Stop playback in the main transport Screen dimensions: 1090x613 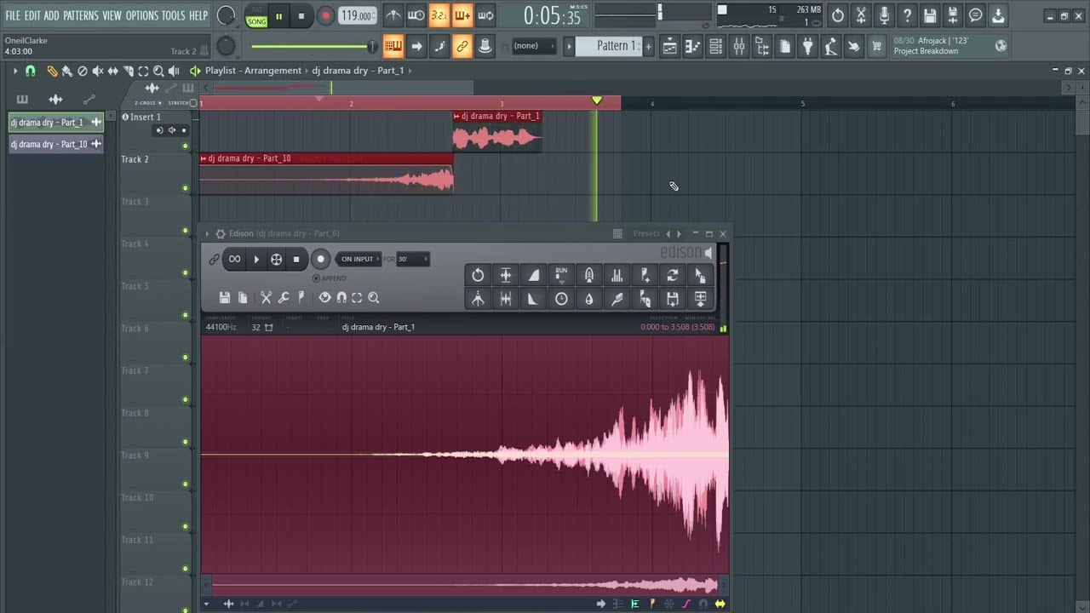tap(301, 15)
